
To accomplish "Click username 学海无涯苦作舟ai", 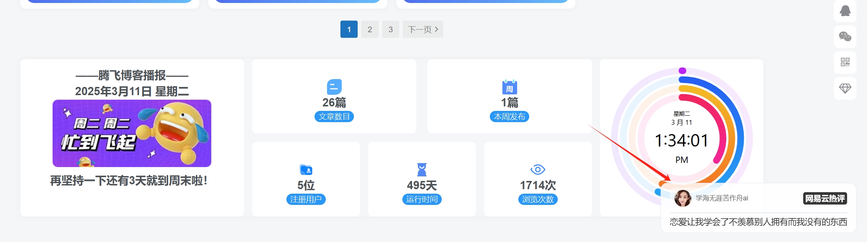I will (722, 198).
